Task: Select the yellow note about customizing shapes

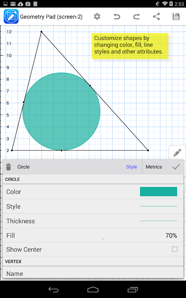Action: point(130,46)
